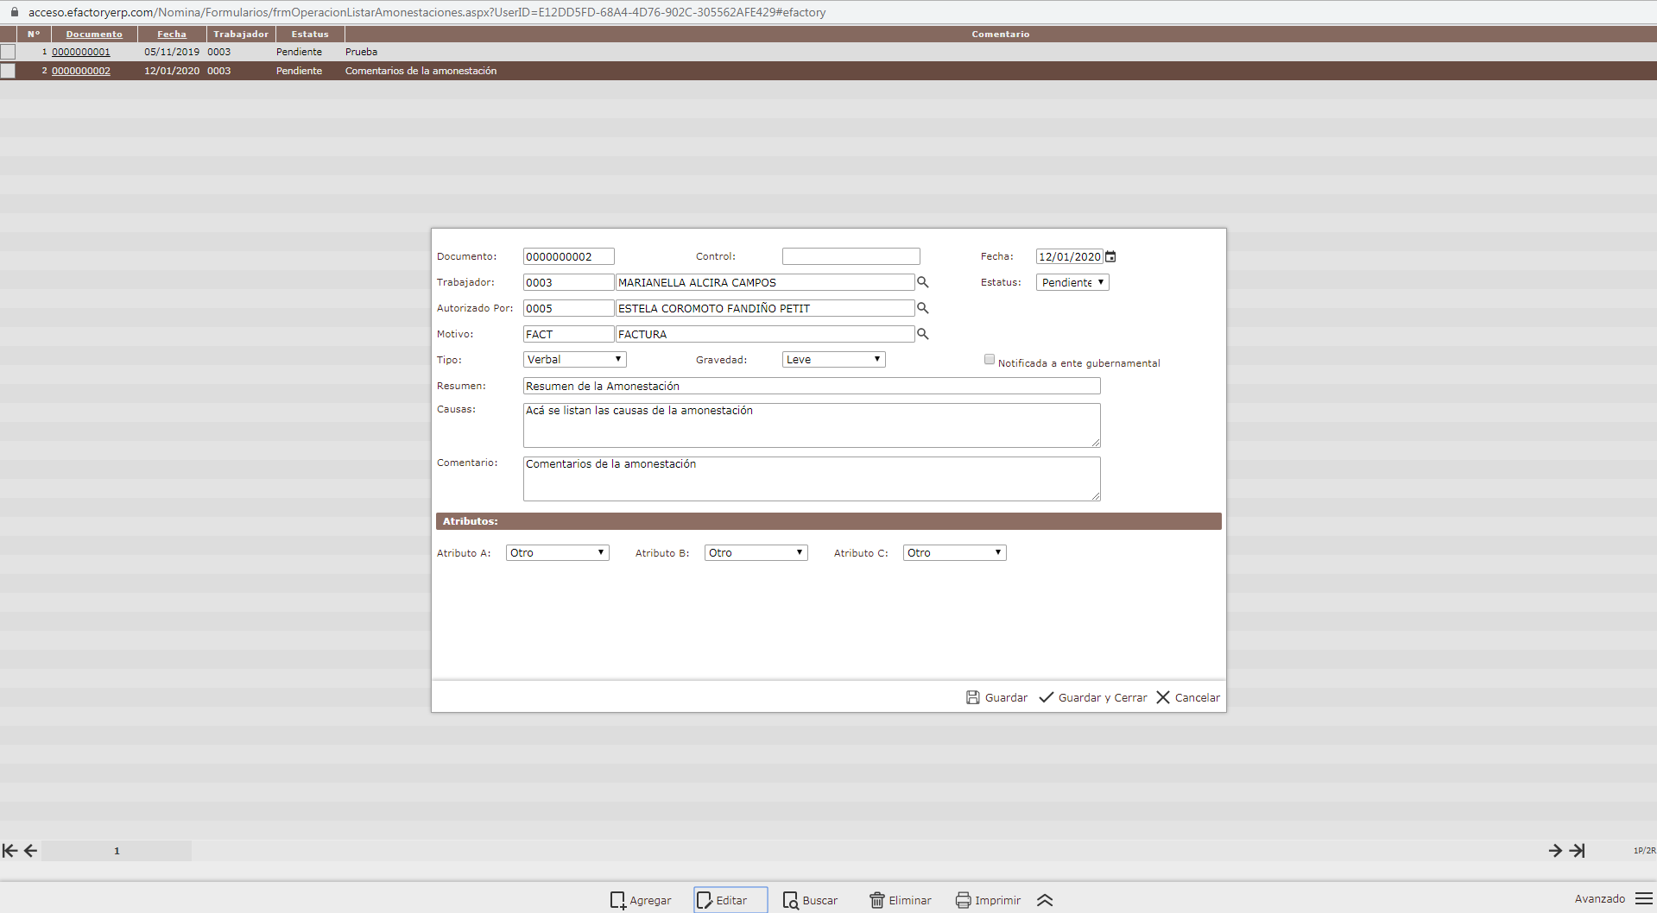
Task: Check row 2 selection box
Action: click(x=8, y=71)
